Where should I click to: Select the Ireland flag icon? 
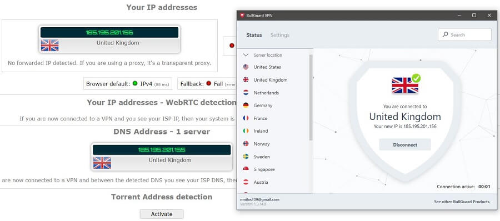246,131
